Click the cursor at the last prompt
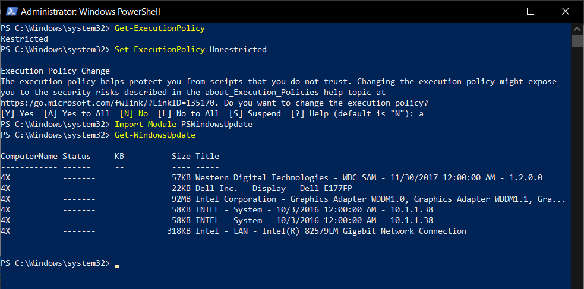 click(117, 266)
